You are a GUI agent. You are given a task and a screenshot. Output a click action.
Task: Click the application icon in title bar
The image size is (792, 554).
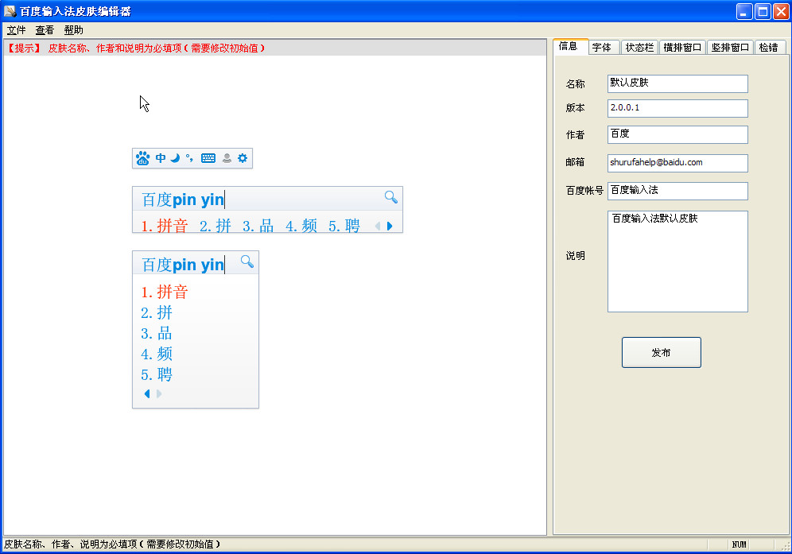click(10, 10)
